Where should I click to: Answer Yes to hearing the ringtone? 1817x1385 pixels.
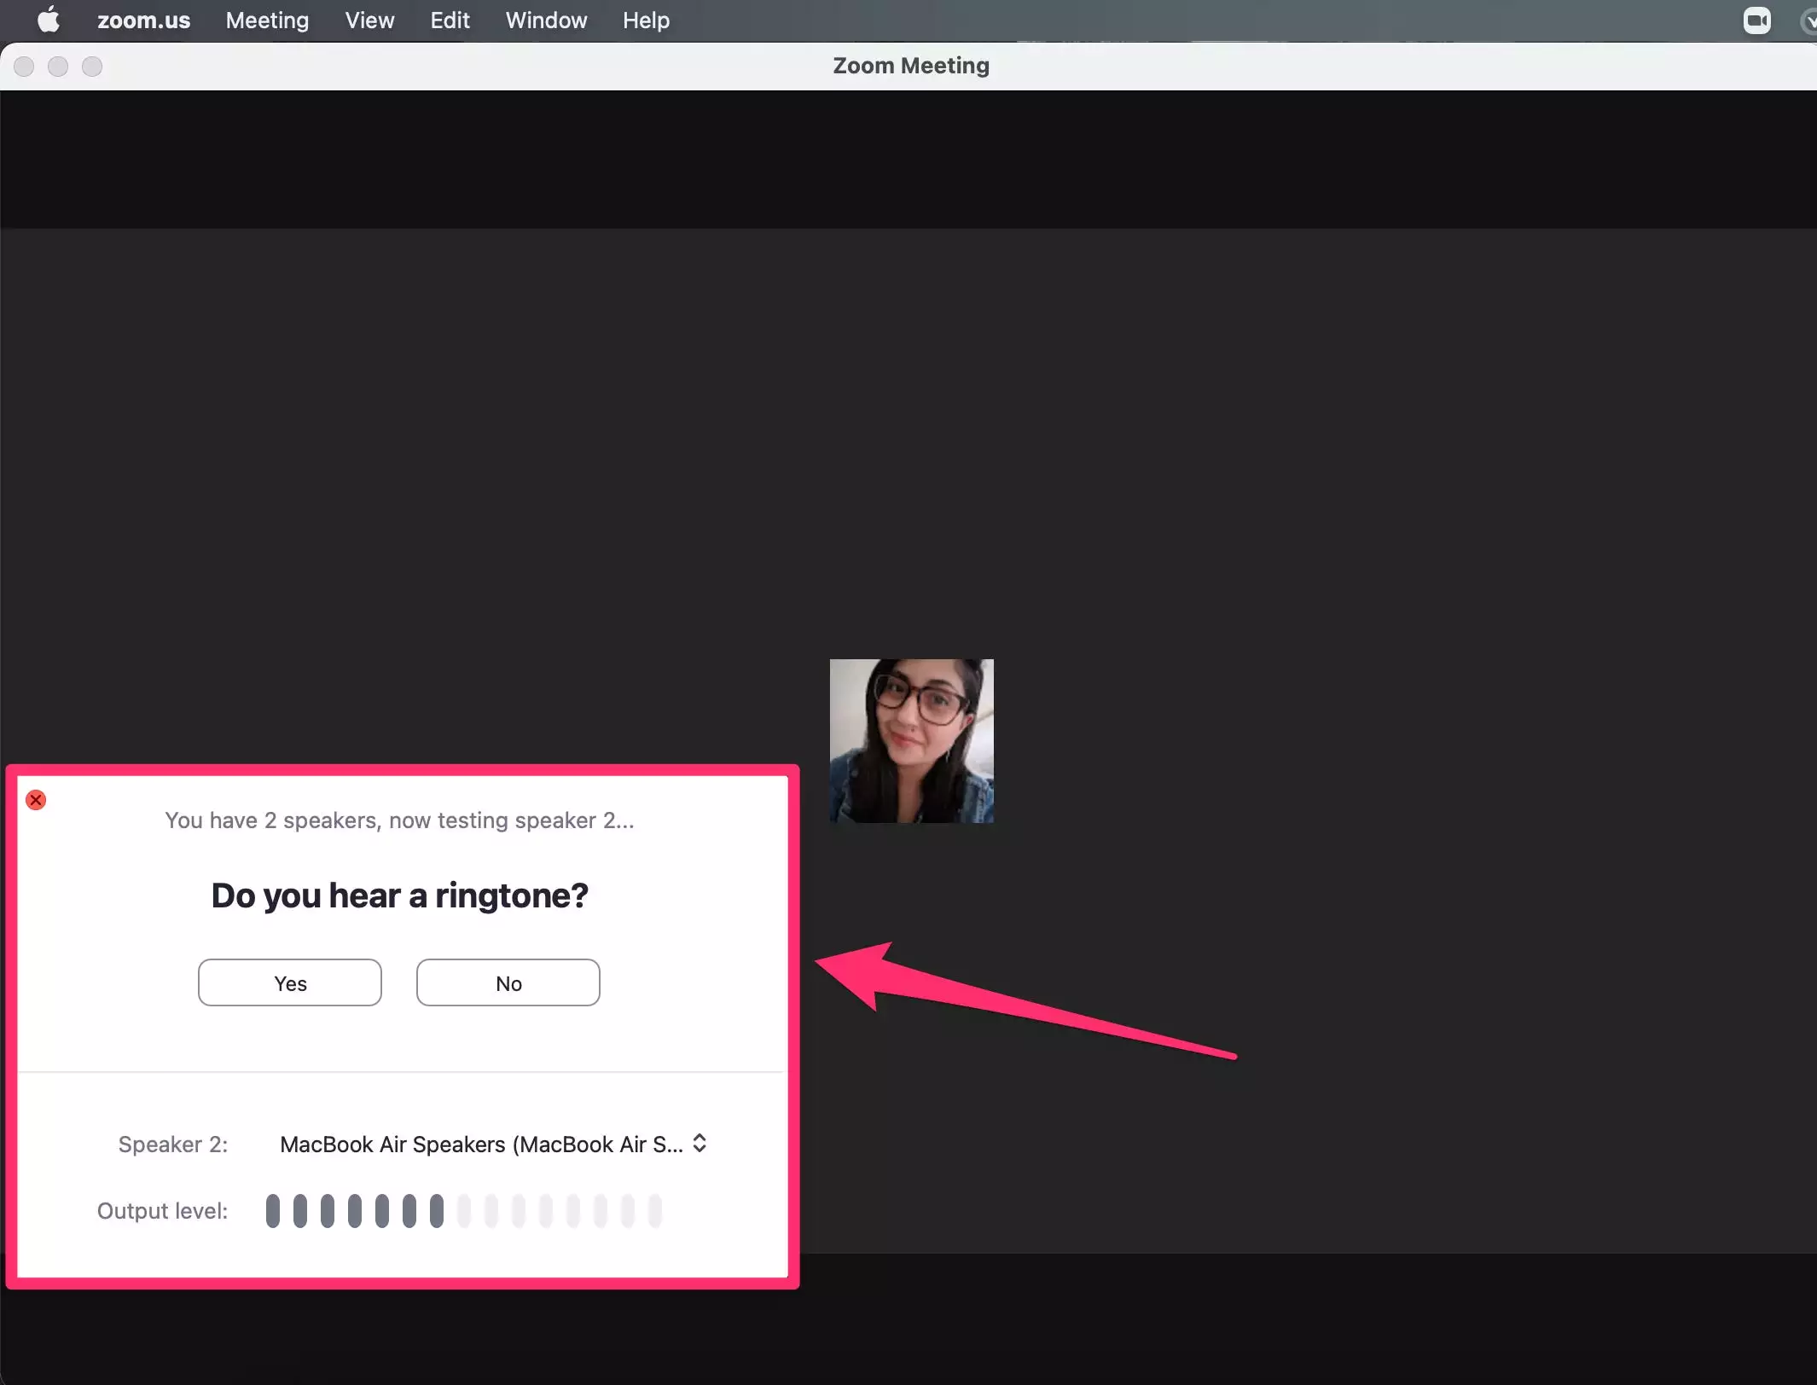pyautogui.click(x=290, y=982)
